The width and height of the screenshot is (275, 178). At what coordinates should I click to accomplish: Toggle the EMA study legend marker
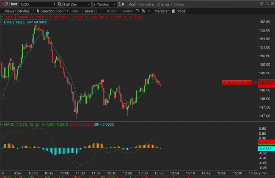[2, 22]
